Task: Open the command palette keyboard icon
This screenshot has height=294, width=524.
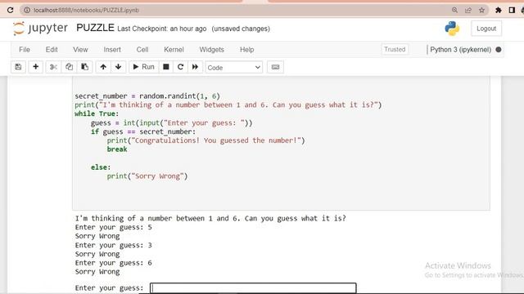Action: [275, 67]
